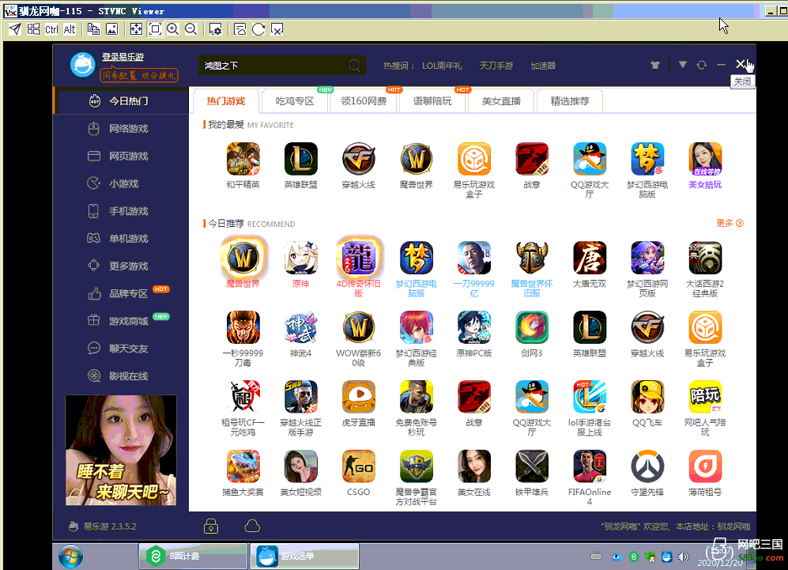
Task: Switch to 吃鸡专区 tab
Action: [295, 101]
